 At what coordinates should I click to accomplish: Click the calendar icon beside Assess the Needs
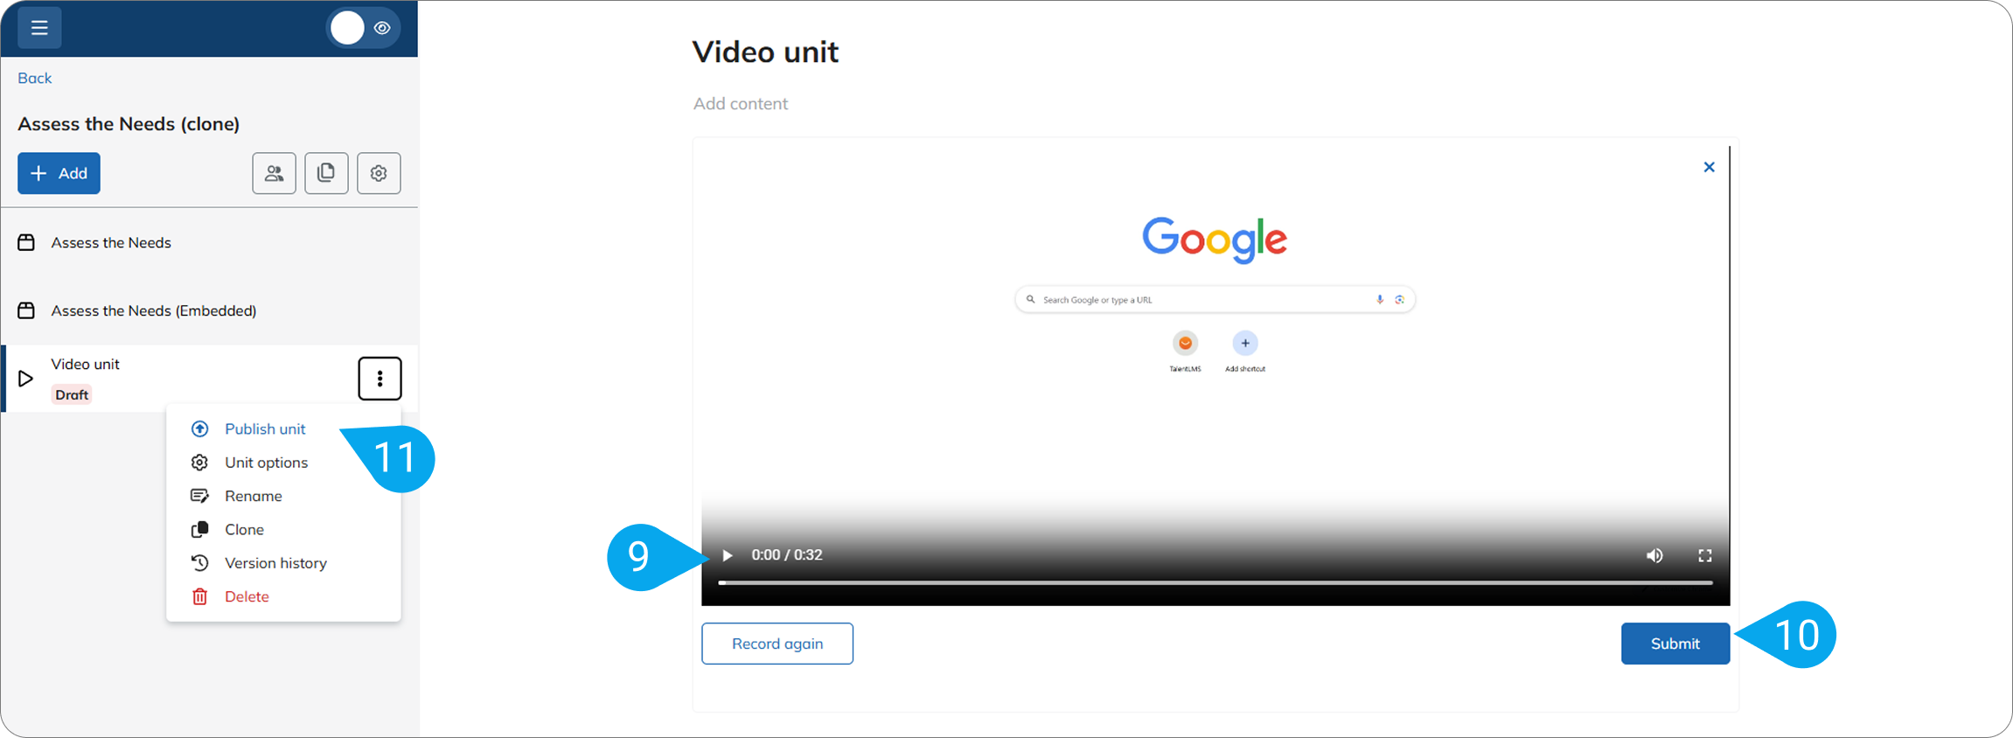coord(26,242)
